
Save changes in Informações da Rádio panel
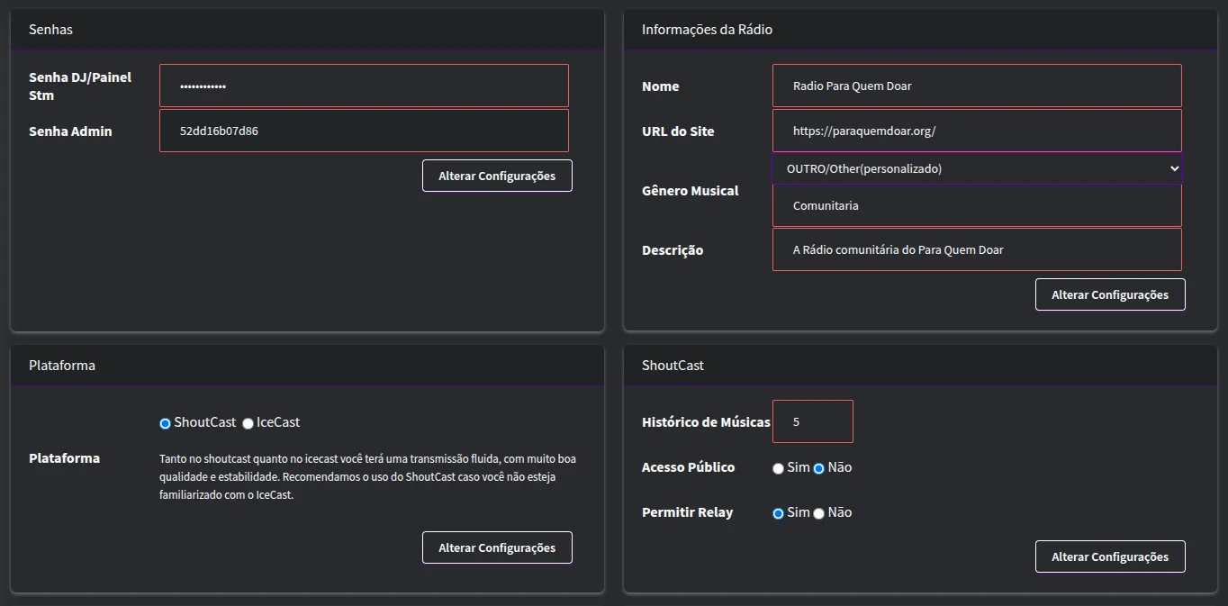pyautogui.click(x=1109, y=294)
